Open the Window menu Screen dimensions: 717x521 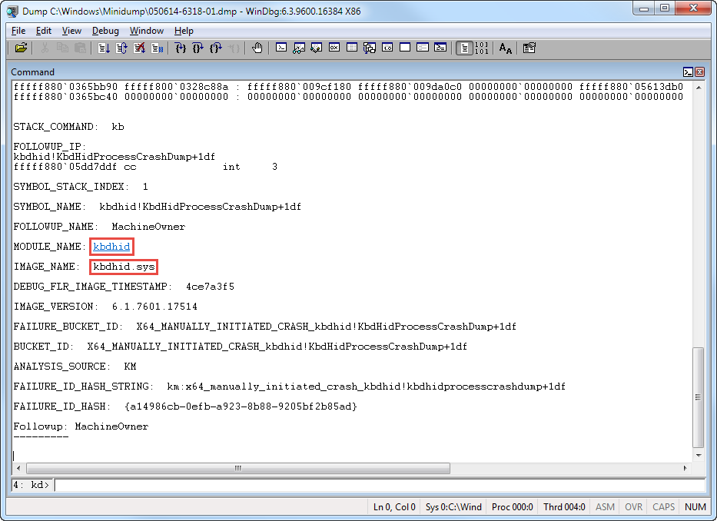click(146, 31)
